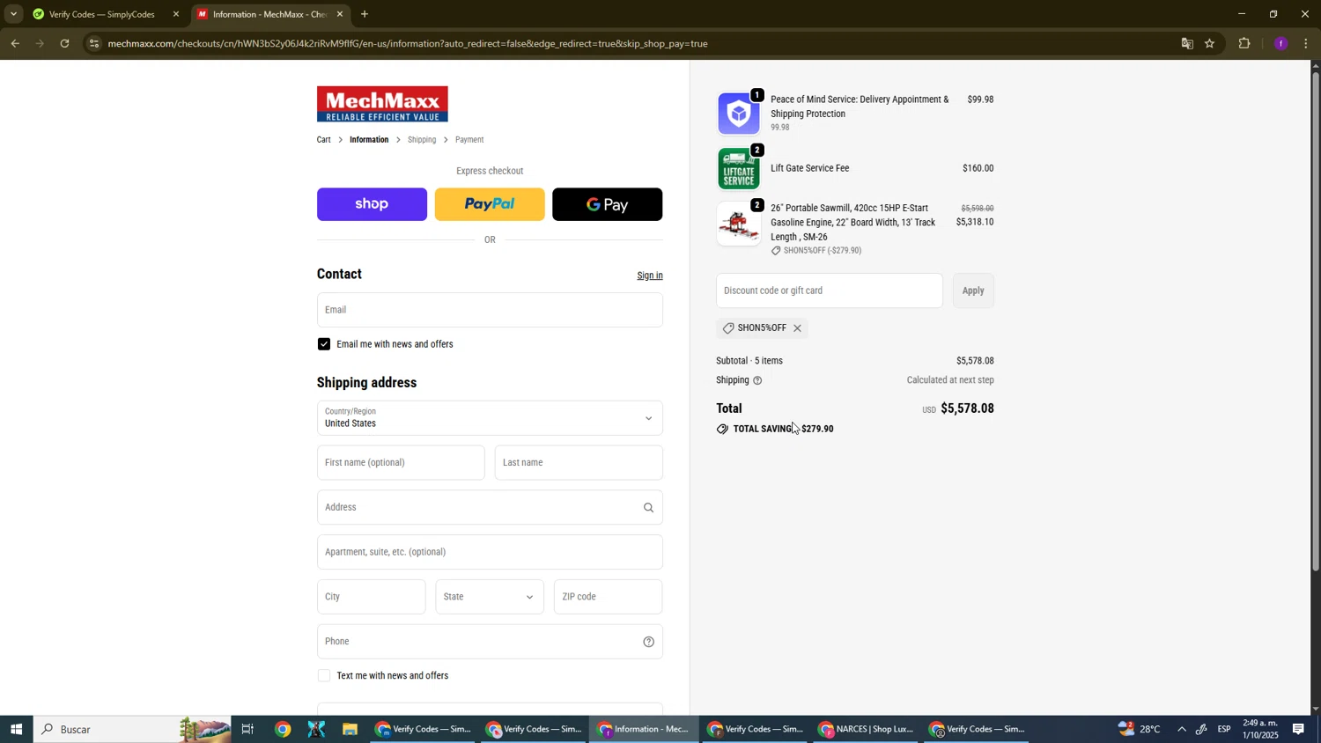Pay with Google Pay express button

[608, 204]
